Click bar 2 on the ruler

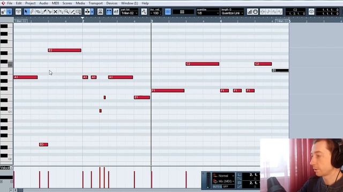[83, 21]
